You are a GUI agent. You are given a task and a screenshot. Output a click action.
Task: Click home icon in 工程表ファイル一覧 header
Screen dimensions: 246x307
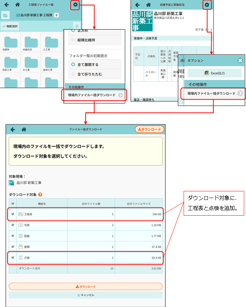pos(18,5)
